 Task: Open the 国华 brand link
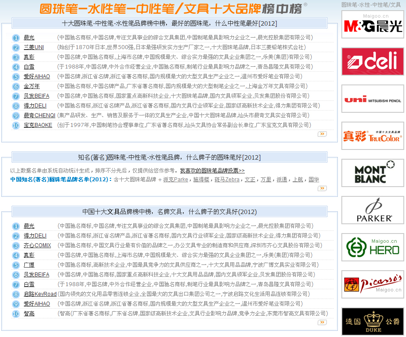(x=314, y=180)
